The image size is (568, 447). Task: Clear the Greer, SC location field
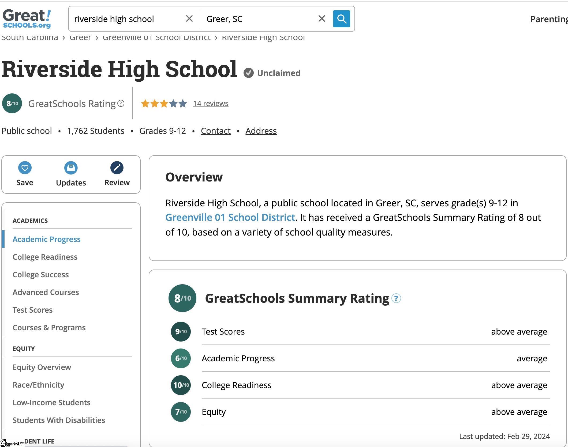point(322,19)
